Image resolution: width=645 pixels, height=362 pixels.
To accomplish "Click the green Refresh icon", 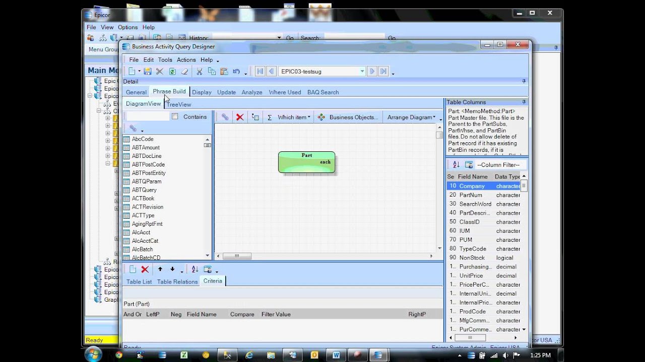I will pos(172,71).
